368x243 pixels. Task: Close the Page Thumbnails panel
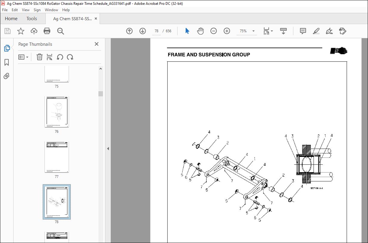(97, 44)
